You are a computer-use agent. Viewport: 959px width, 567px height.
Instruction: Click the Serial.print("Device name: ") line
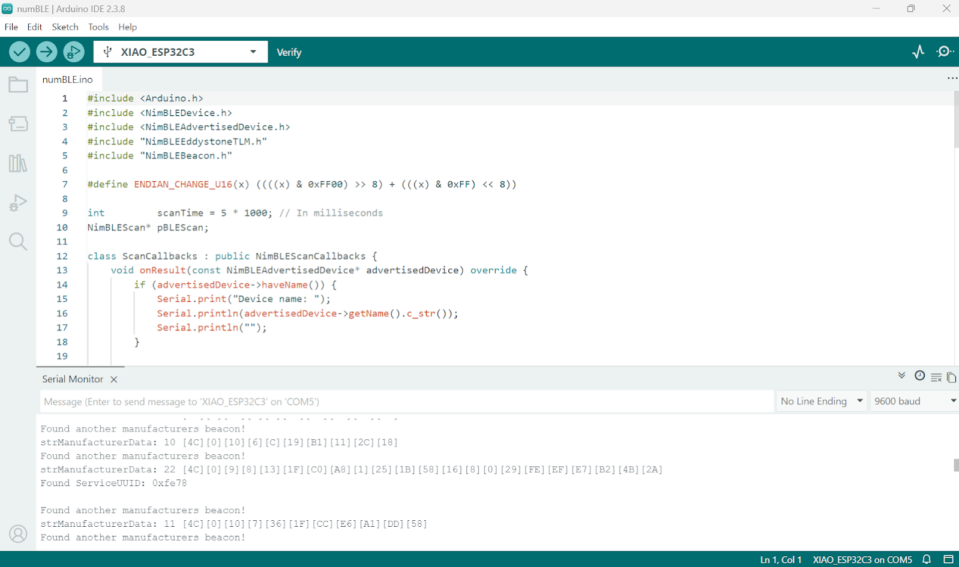tap(244, 299)
